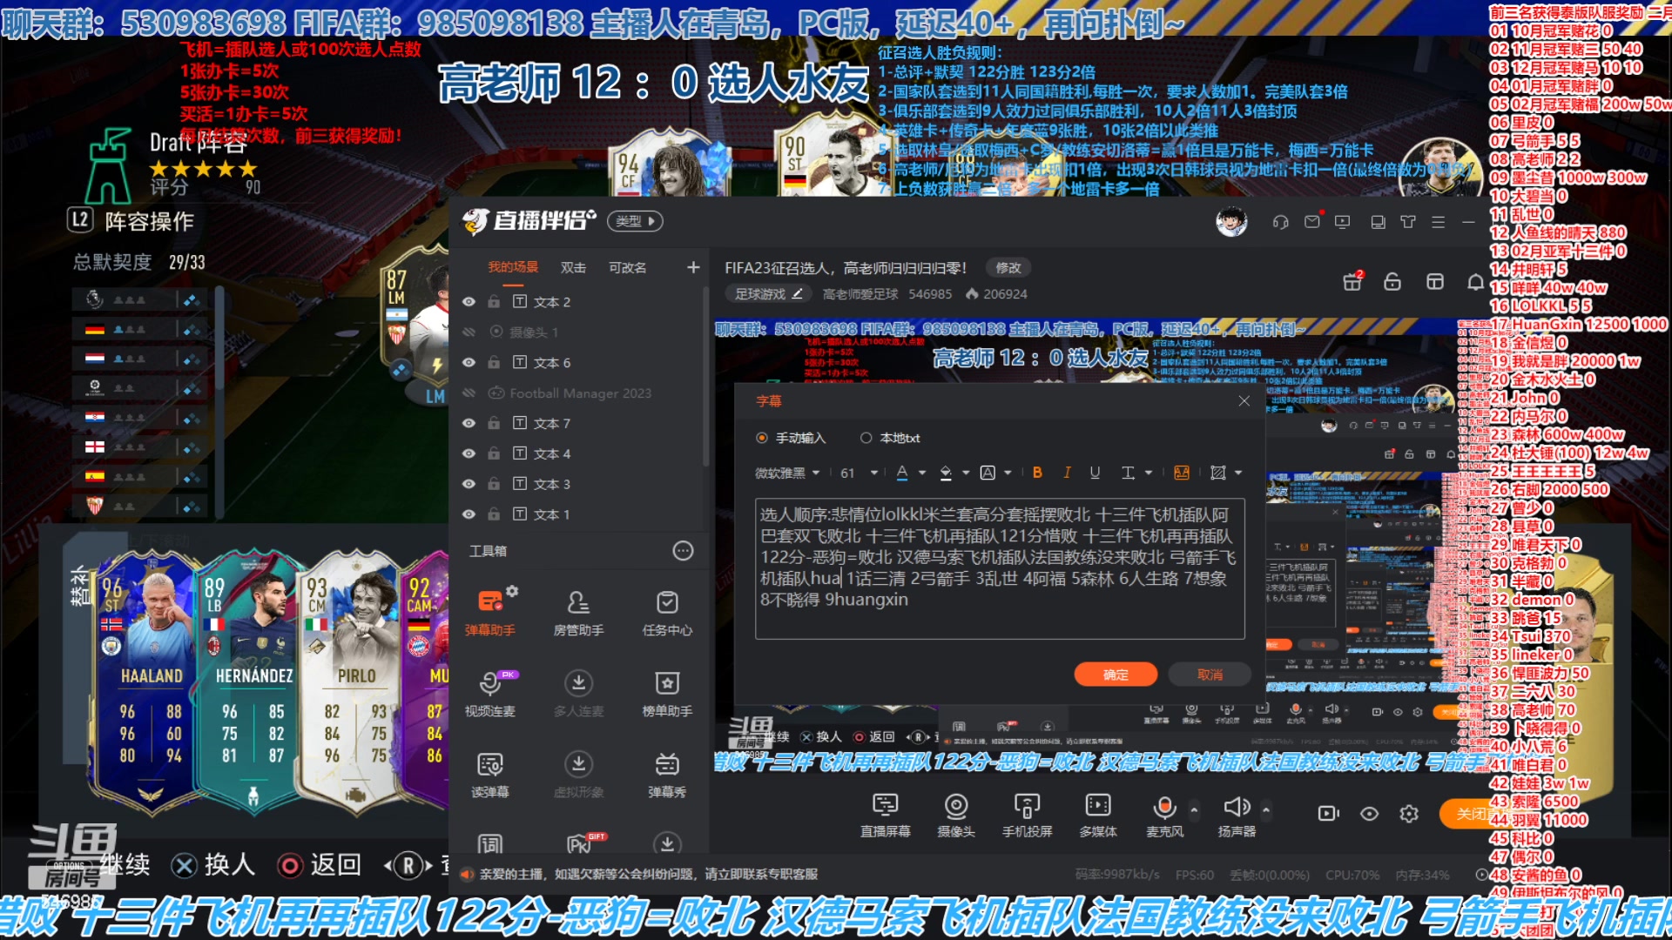Add 直播屏幕 screen capture source
Image resolution: width=1672 pixels, height=940 pixels.
point(886,815)
